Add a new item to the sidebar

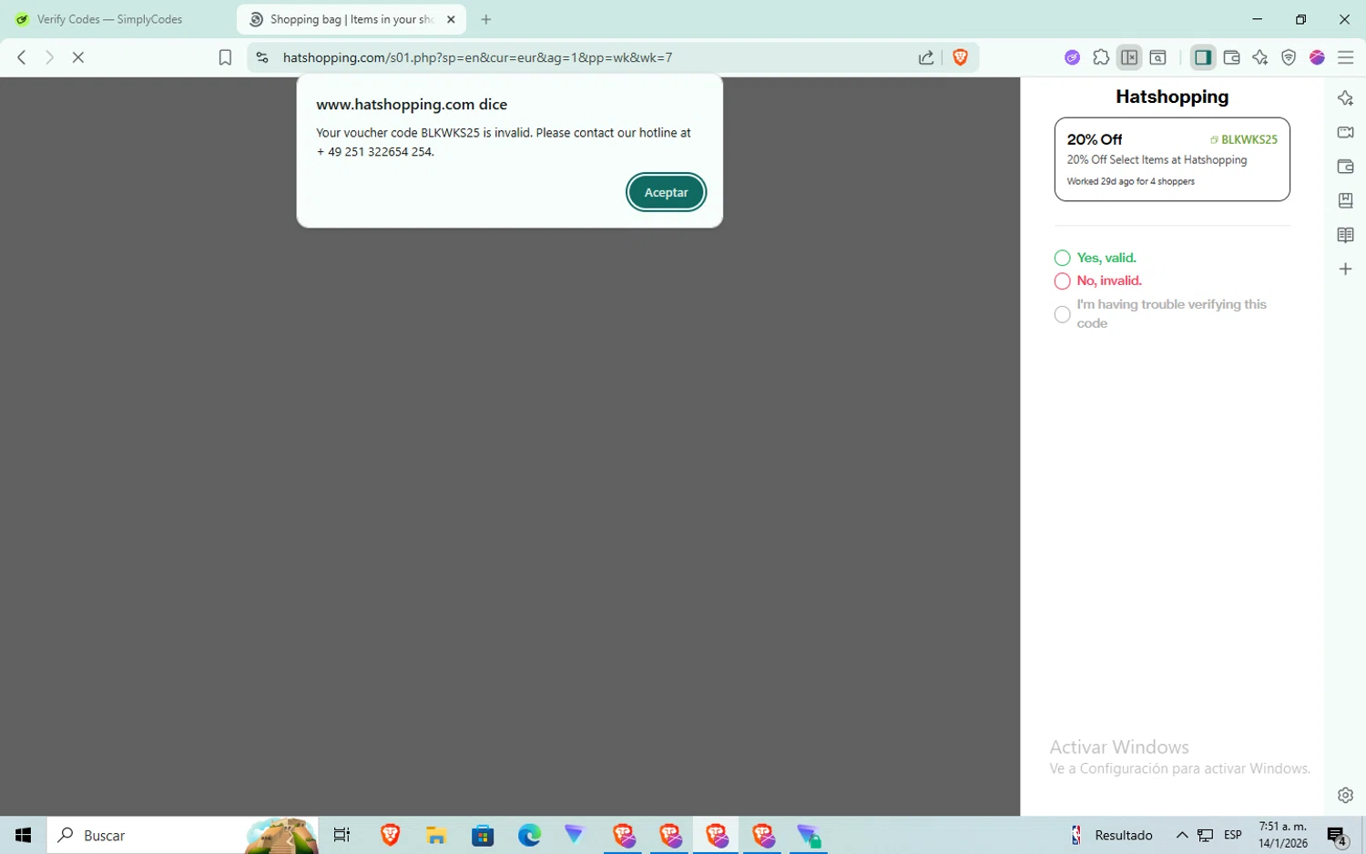click(1345, 269)
